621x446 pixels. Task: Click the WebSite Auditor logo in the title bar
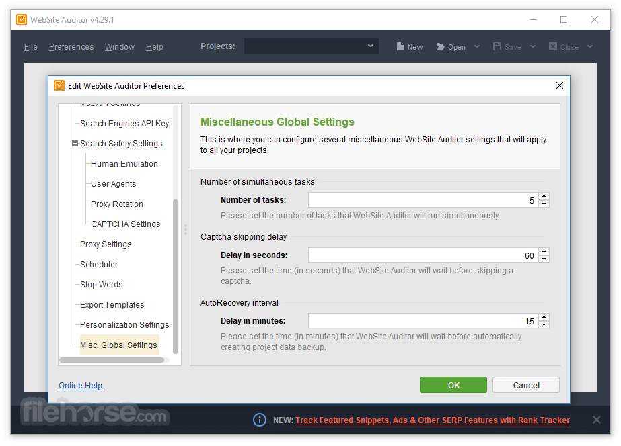(22, 19)
